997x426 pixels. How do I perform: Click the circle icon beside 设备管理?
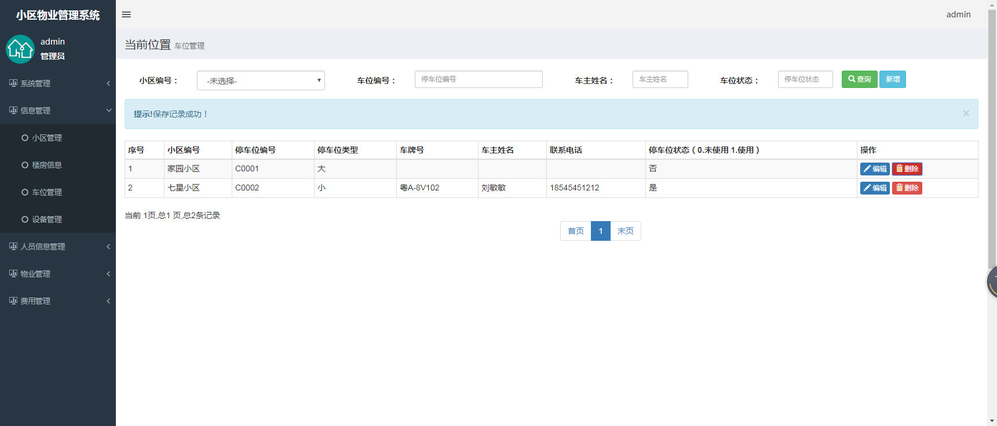(x=25, y=219)
